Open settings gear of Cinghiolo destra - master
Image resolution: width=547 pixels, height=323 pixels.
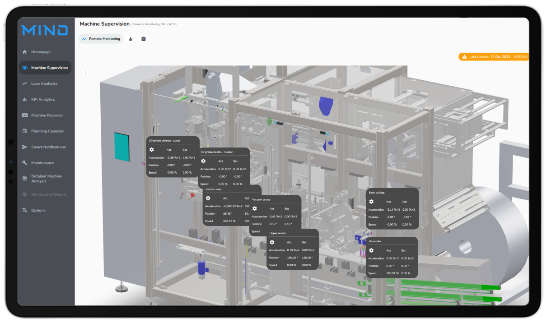pyautogui.click(x=204, y=161)
